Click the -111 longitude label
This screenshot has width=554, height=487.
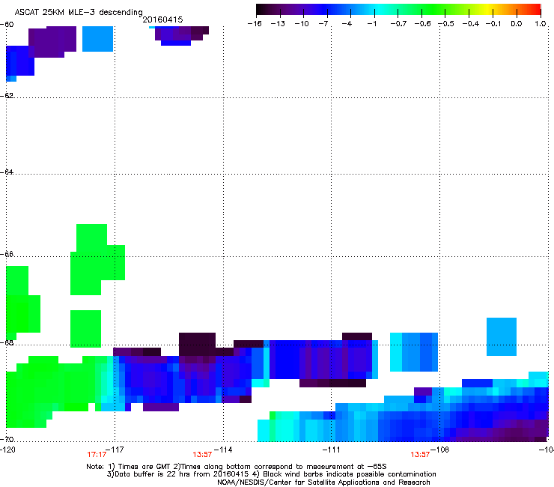click(x=331, y=450)
